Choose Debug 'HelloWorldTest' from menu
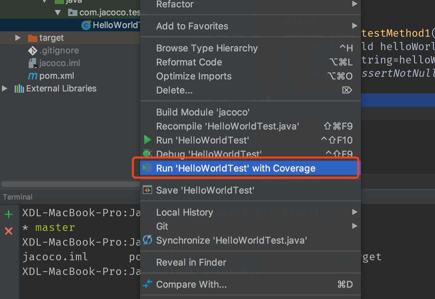 (x=250, y=154)
